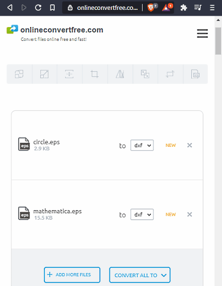Screen dimensions: 222x286
Task: Remove circle.eps from the list
Action: [189, 145]
